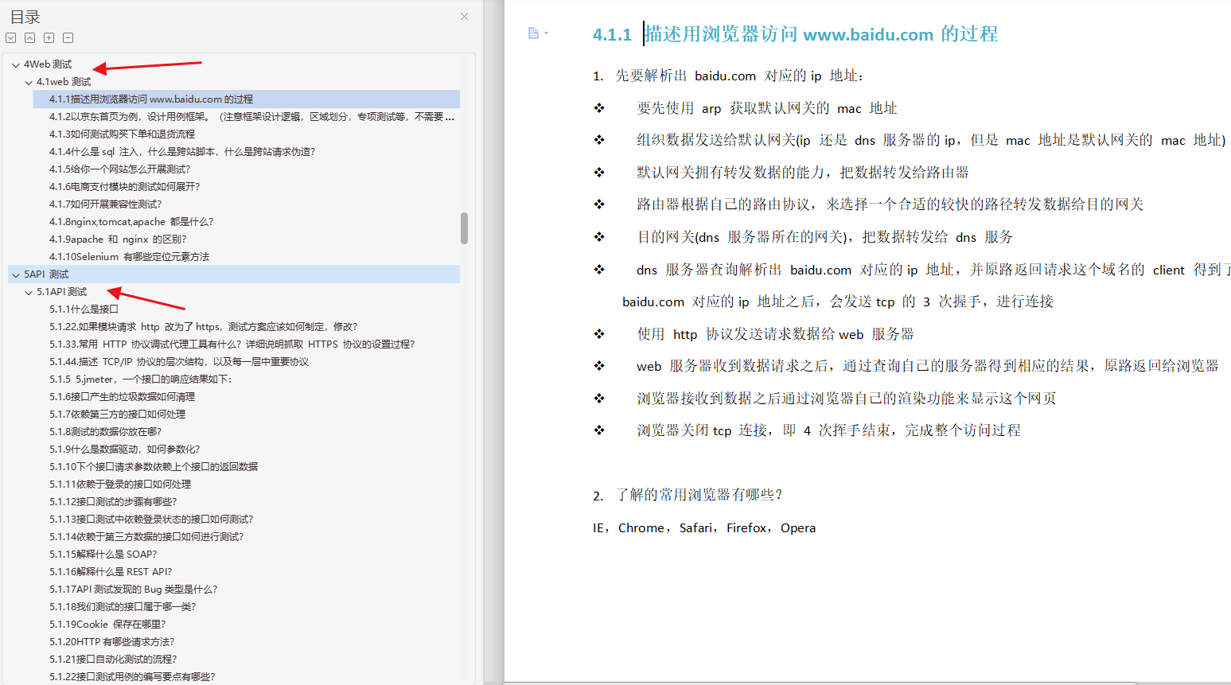Click the line 先要解析出 baidu.com 对应的 ip 地址

pos(727,76)
